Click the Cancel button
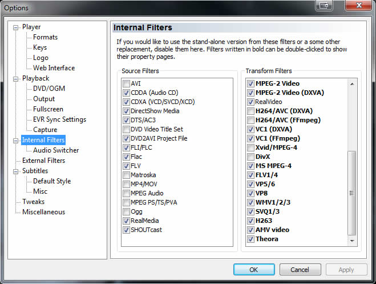 coord(300,270)
